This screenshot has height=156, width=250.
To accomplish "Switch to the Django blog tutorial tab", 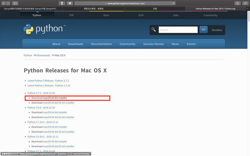I will click(x=31, y=9).
